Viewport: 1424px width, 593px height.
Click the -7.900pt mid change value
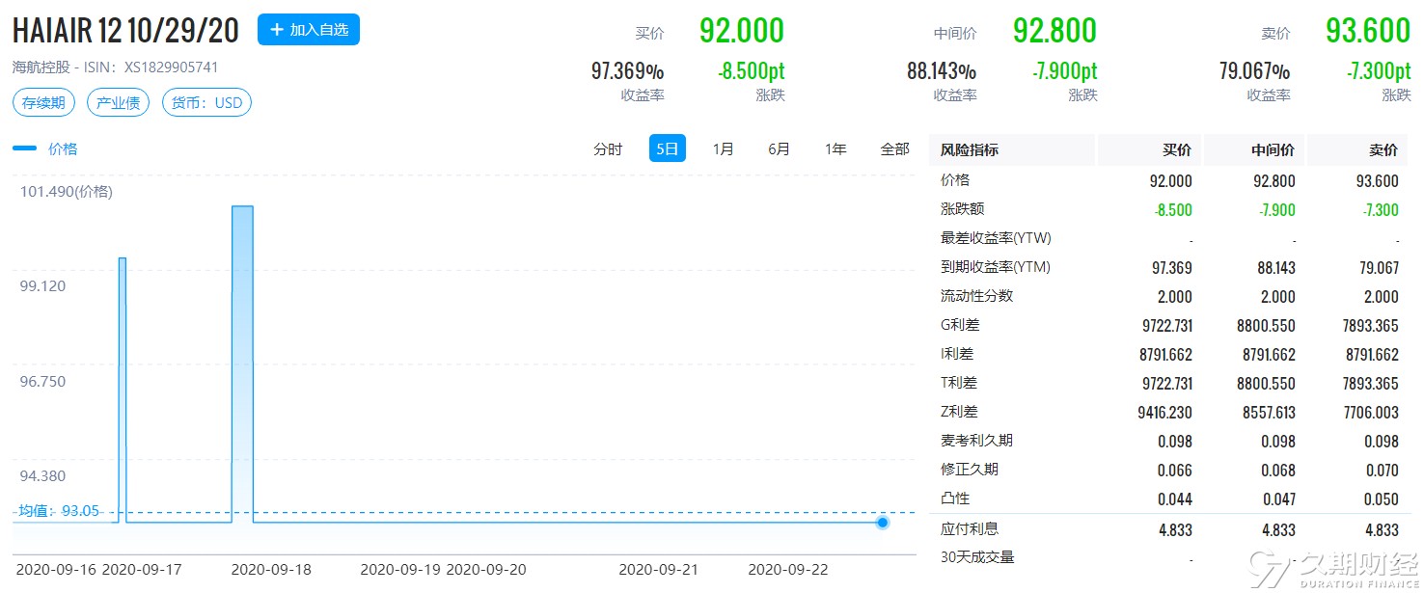pos(1064,71)
